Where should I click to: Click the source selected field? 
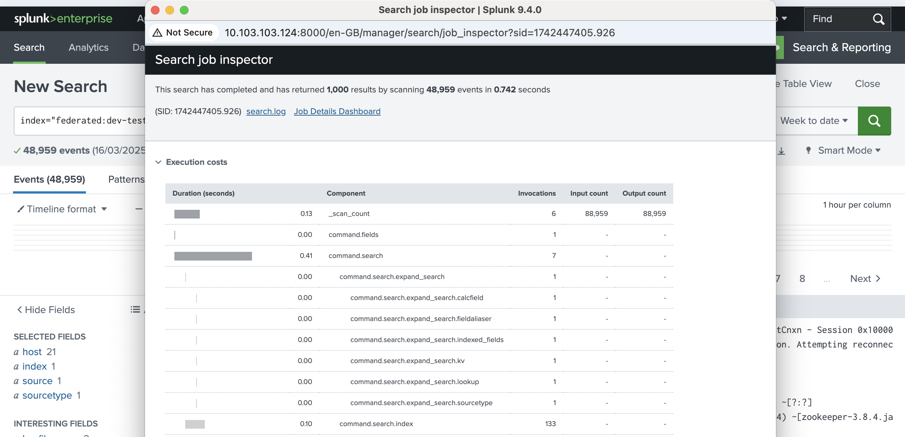37,380
